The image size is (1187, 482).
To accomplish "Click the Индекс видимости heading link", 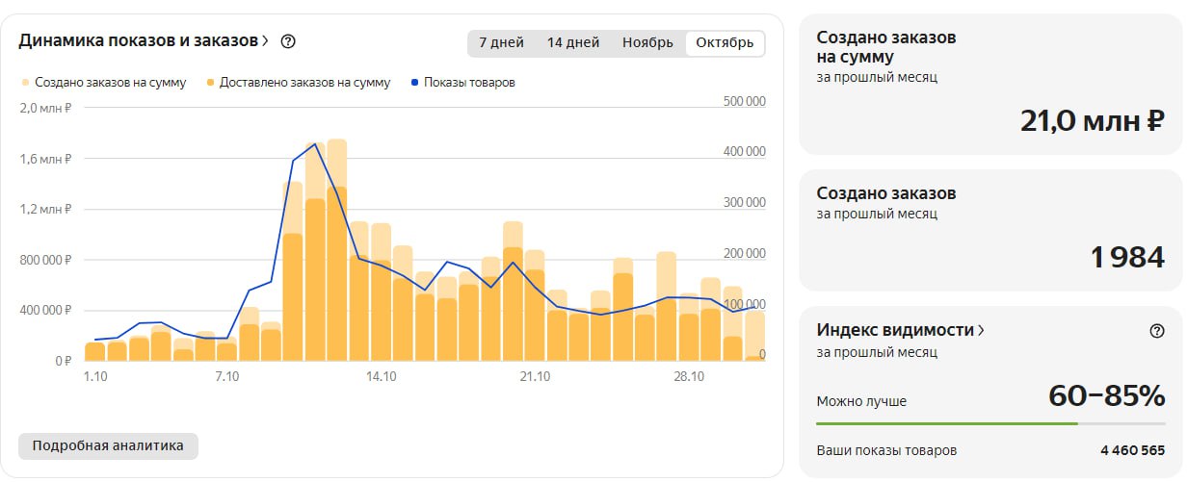I will tap(895, 330).
